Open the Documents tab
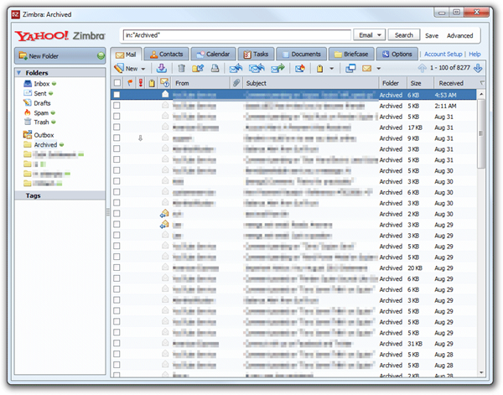This screenshot has width=503, height=395. pyautogui.click(x=301, y=54)
